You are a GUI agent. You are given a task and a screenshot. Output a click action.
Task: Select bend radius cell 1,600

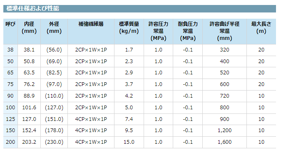click(224, 142)
